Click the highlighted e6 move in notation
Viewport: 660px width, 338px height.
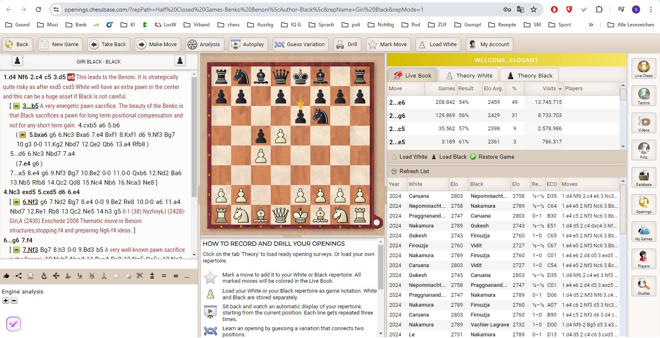[71, 77]
